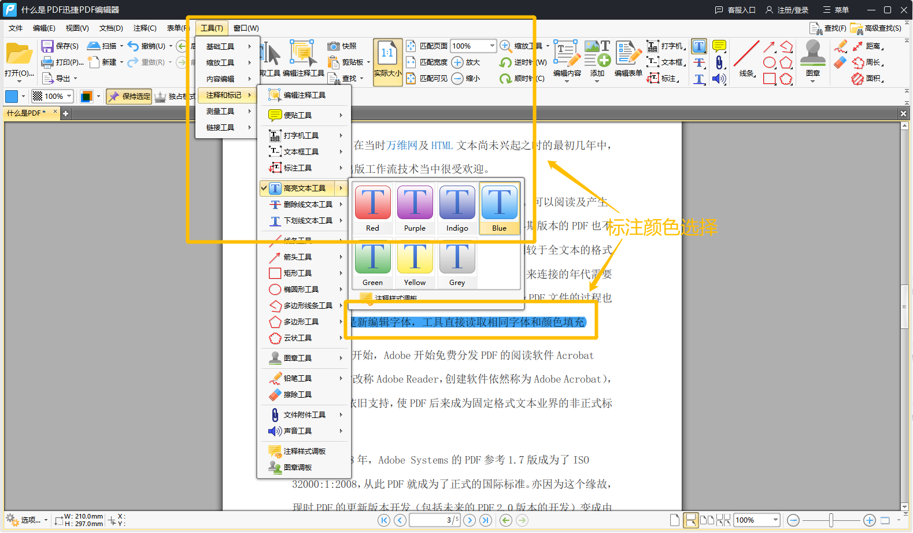Open the 100% zoom combo box in toolbar
This screenshot has width=913, height=533.
point(474,46)
